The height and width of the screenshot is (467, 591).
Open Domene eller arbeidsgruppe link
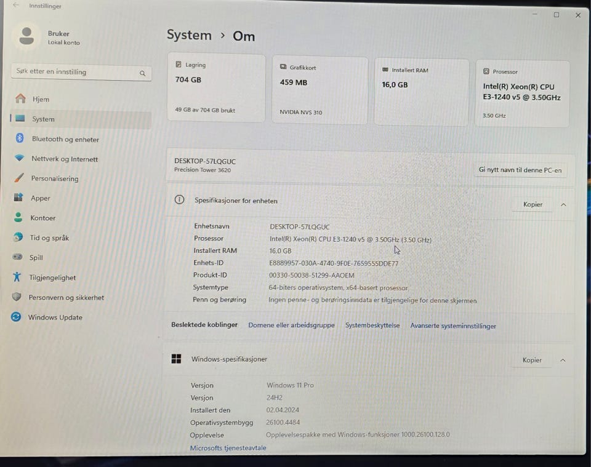coord(291,325)
